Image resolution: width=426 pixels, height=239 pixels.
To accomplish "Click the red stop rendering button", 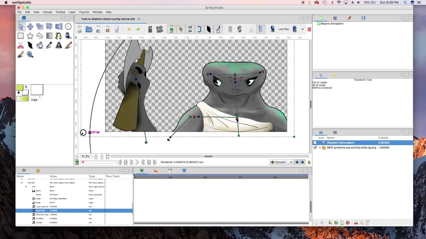I will (x=309, y=30).
